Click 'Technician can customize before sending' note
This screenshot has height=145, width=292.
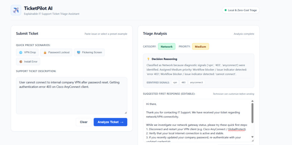(x=233, y=94)
